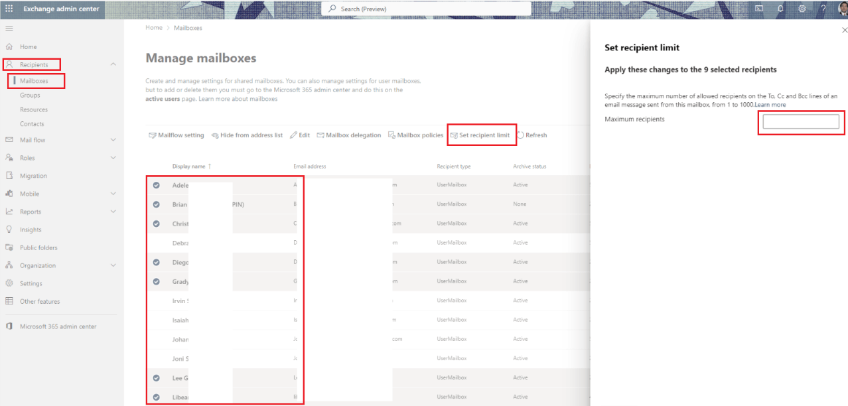Open the header settings gear
This screenshot has width=848, height=406.
802,9
